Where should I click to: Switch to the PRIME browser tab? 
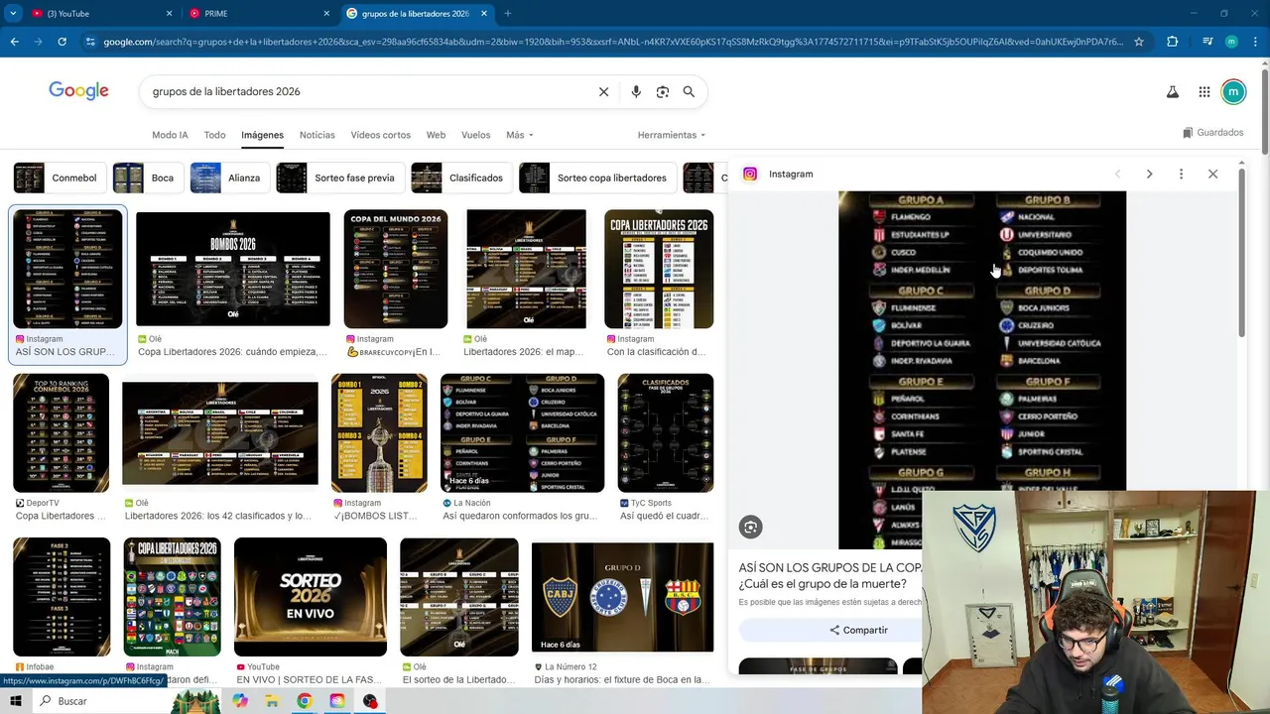[x=258, y=13]
